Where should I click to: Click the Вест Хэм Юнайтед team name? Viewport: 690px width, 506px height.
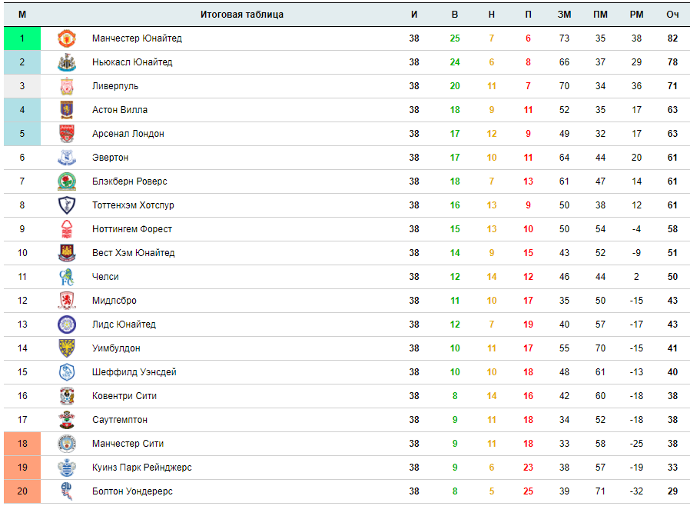point(134,253)
